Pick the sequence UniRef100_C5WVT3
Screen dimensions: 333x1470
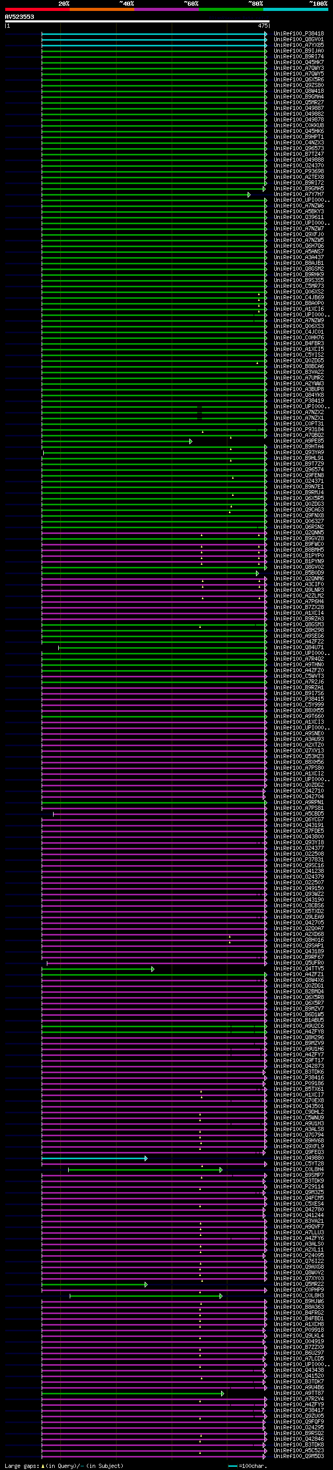pyautogui.click(x=299, y=676)
